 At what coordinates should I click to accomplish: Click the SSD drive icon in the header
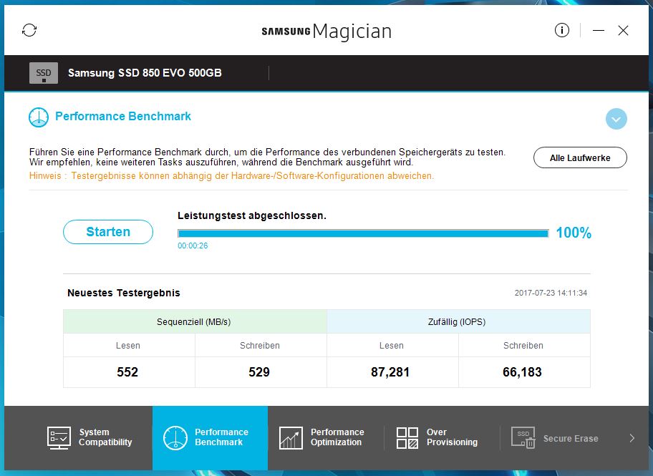[43, 73]
